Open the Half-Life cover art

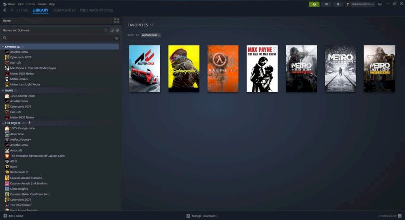[223, 69]
